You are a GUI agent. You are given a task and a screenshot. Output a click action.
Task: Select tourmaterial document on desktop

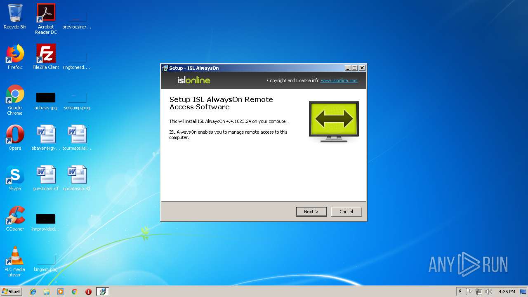click(77, 138)
